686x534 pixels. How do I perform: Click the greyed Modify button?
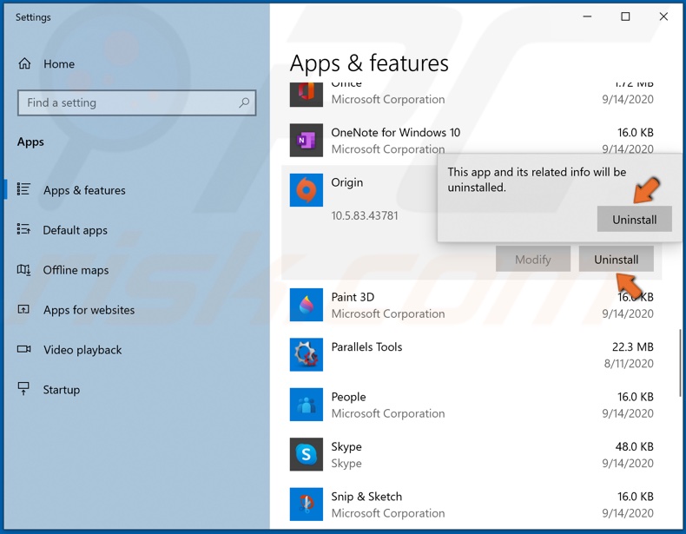[x=533, y=260]
